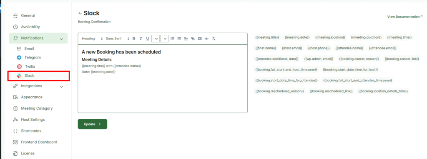The height and width of the screenshot is (159, 427).
Task: Open the Sans Serif font dropdown
Action: [118, 39]
